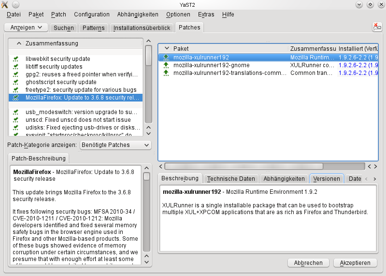Open the window menu button in title bar

15,5
